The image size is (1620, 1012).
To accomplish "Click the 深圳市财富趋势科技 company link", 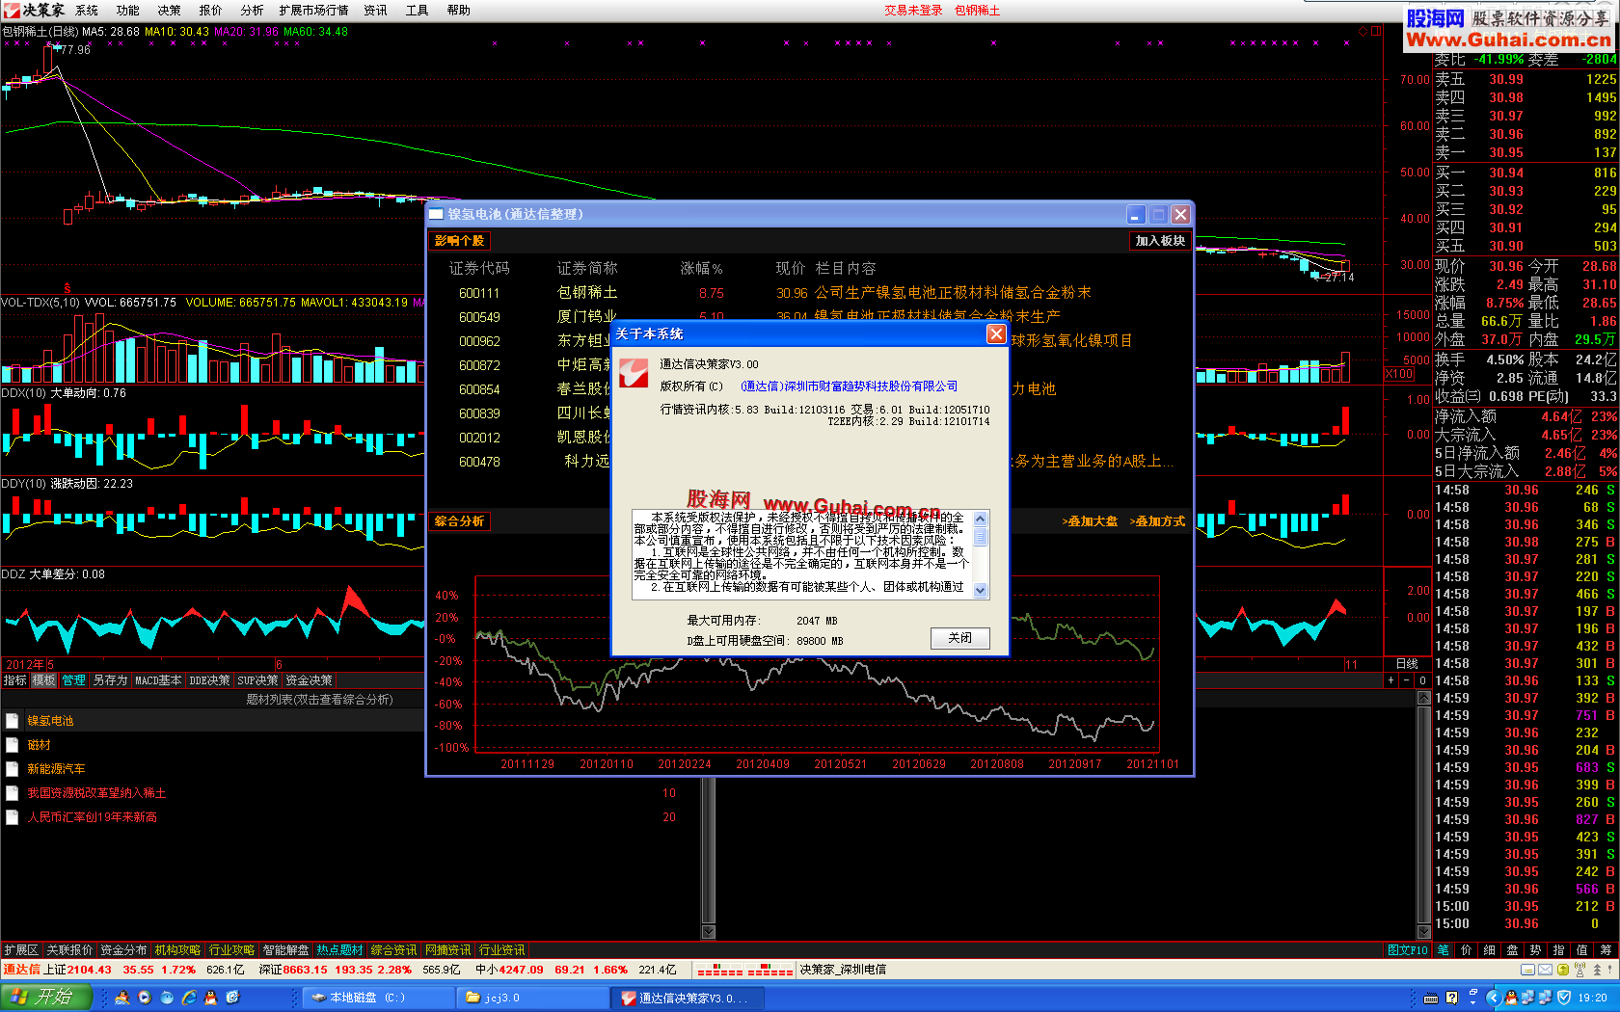I will (x=849, y=386).
